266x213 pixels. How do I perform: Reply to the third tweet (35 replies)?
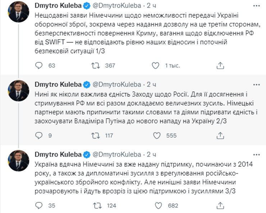[39, 205]
